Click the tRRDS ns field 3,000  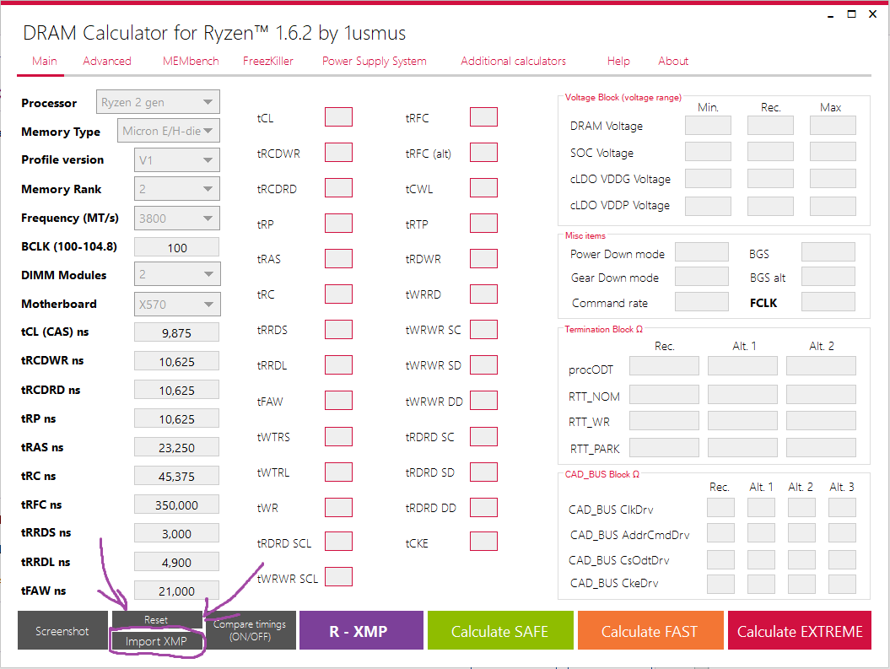point(176,533)
